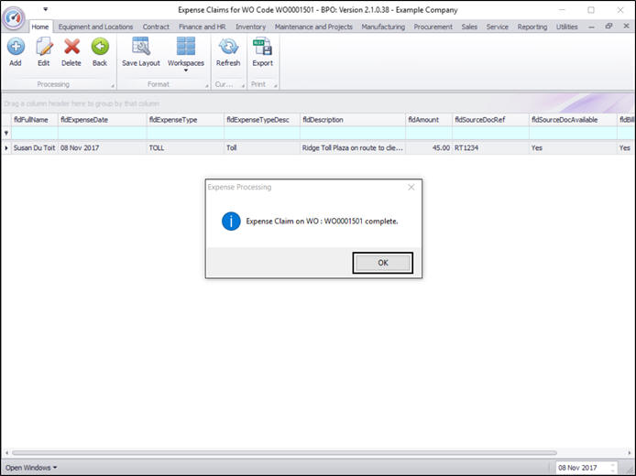This screenshot has width=636, height=476.
Task: Click filter cell under fldAmount
Action: point(429,133)
